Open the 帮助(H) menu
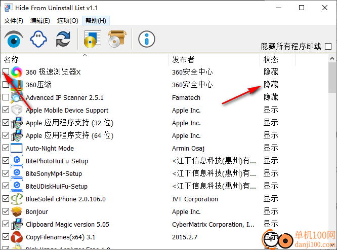This screenshot has width=337, height=250. point(96,21)
